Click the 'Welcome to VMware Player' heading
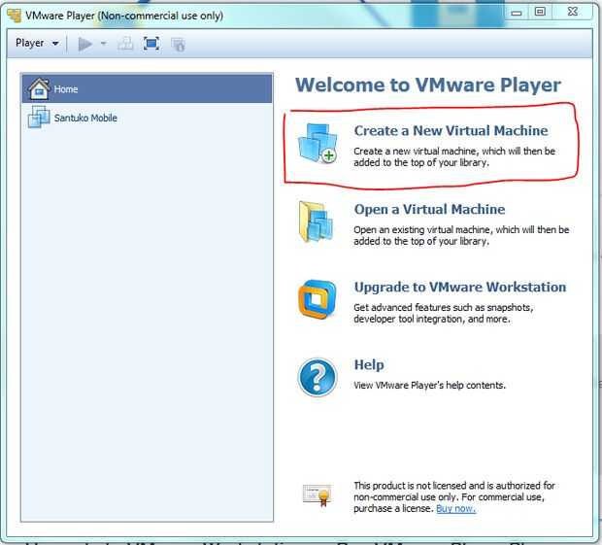This screenshot has height=545, width=602. (428, 85)
